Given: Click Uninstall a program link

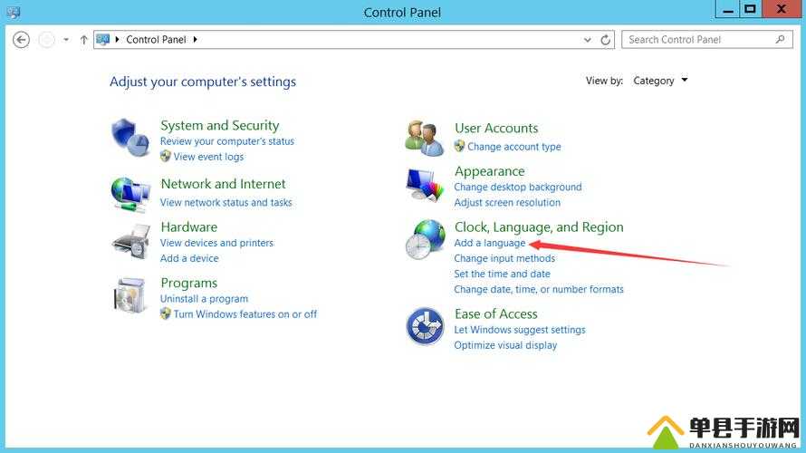Looking at the screenshot, I should pyautogui.click(x=204, y=299).
